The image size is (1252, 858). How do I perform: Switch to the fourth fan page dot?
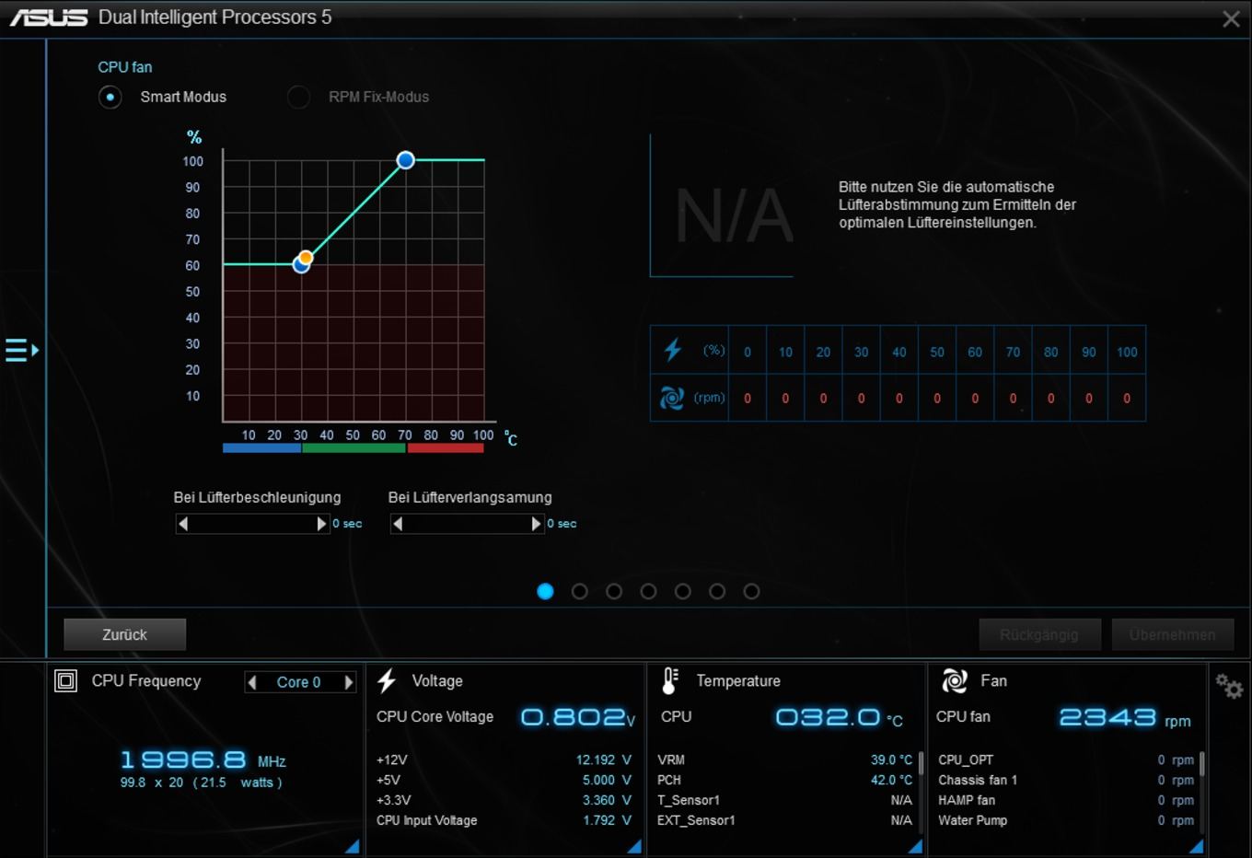tap(648, 591)
